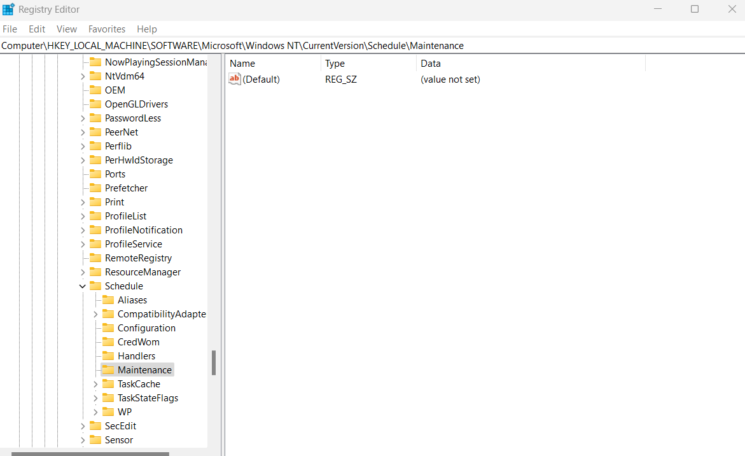The height and width of the screenshot is (456, 745).
Task: Expand the Perflib key
Action: tap(83, 146)
